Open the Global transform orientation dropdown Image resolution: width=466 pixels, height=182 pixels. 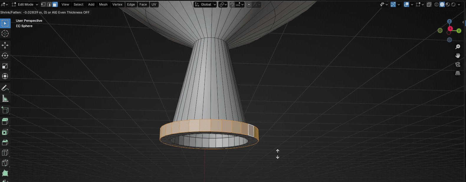[x=206, y=4]
